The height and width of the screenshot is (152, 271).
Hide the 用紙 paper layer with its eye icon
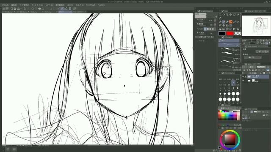point(243,81)
